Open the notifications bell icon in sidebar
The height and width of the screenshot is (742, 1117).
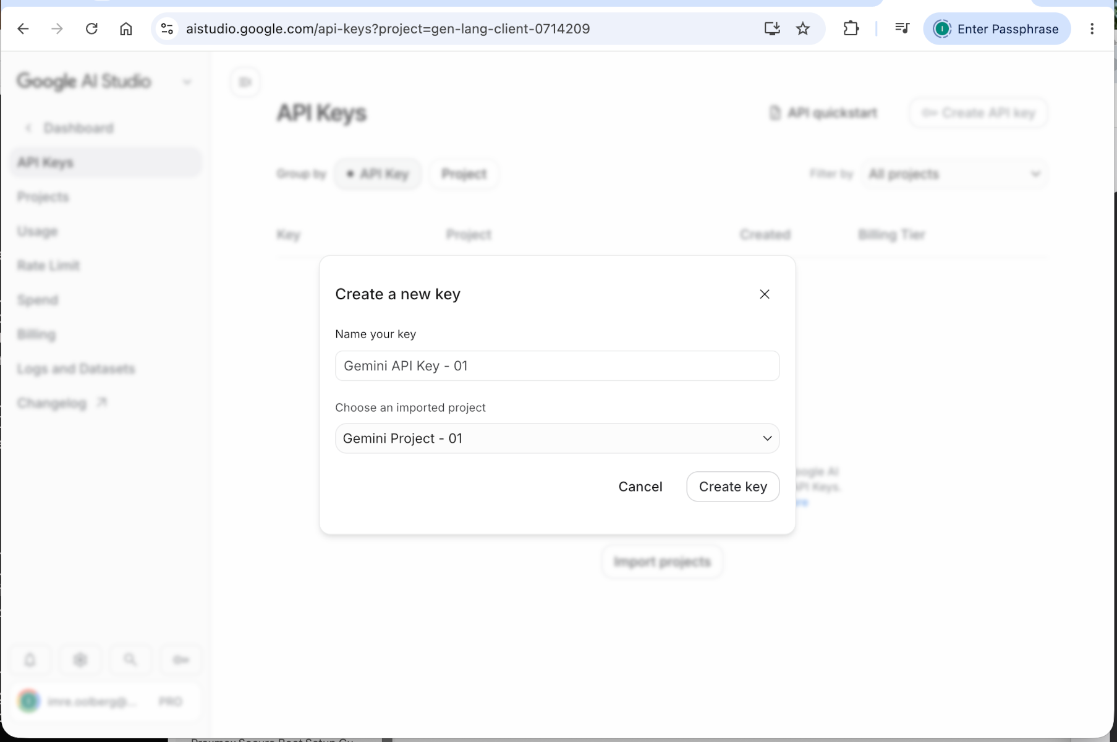30,660
